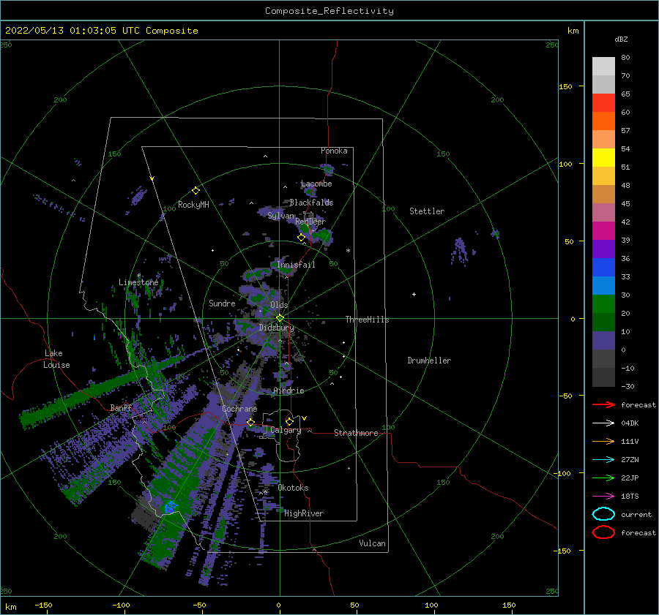The image size is (659, 615).
Task: Click the red forecast ellipse icon
Action: (603, 532)
